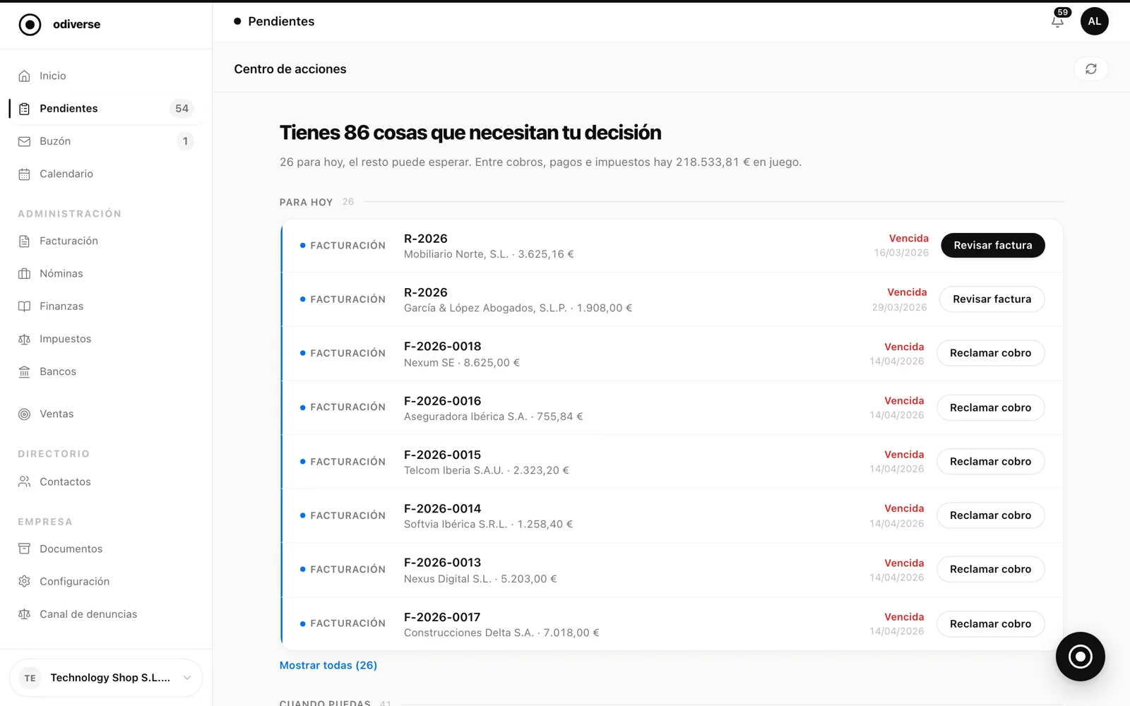Click Mobiliario Norte, S.L. amount text
Image resolution: width=1130 pixels, height=706 pixels.
tap(489, 254)
